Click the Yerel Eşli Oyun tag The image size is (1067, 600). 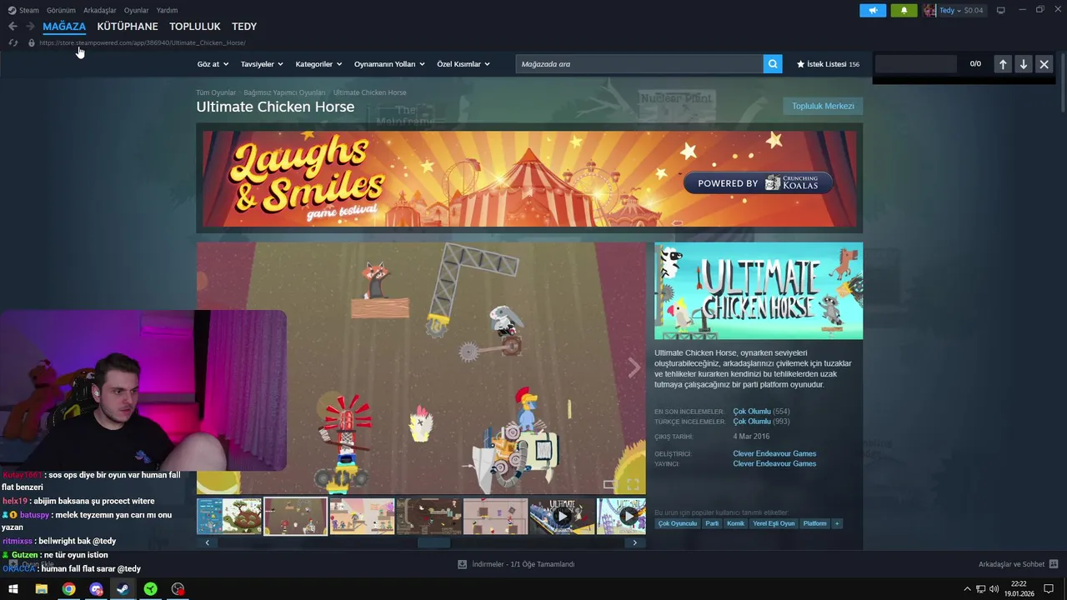774,523
